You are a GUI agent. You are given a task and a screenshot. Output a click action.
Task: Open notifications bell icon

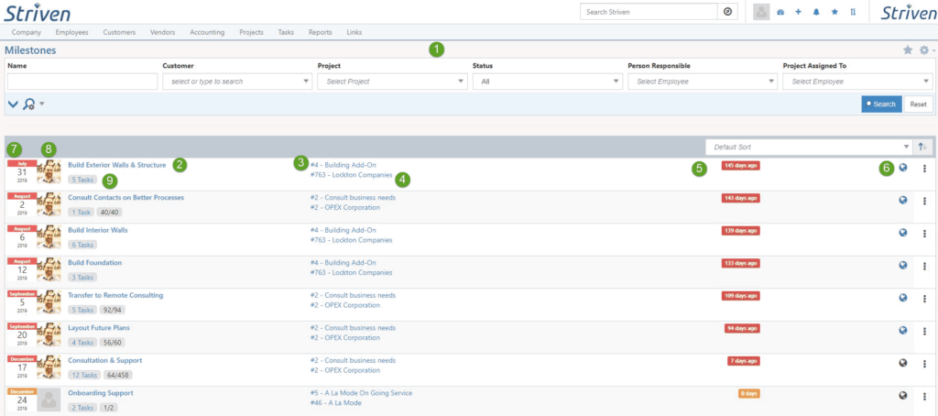click(816, 12)
